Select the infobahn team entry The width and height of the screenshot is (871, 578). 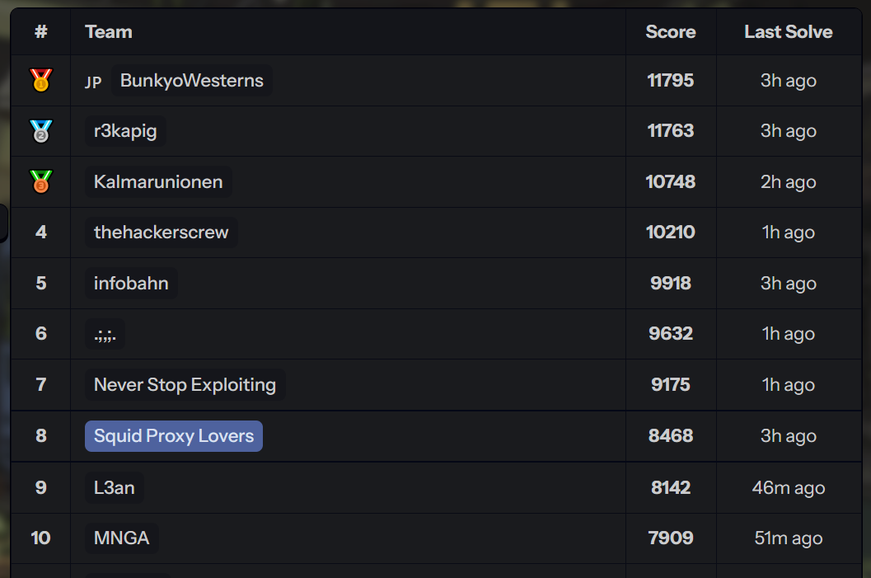click(x=131, y=284)
